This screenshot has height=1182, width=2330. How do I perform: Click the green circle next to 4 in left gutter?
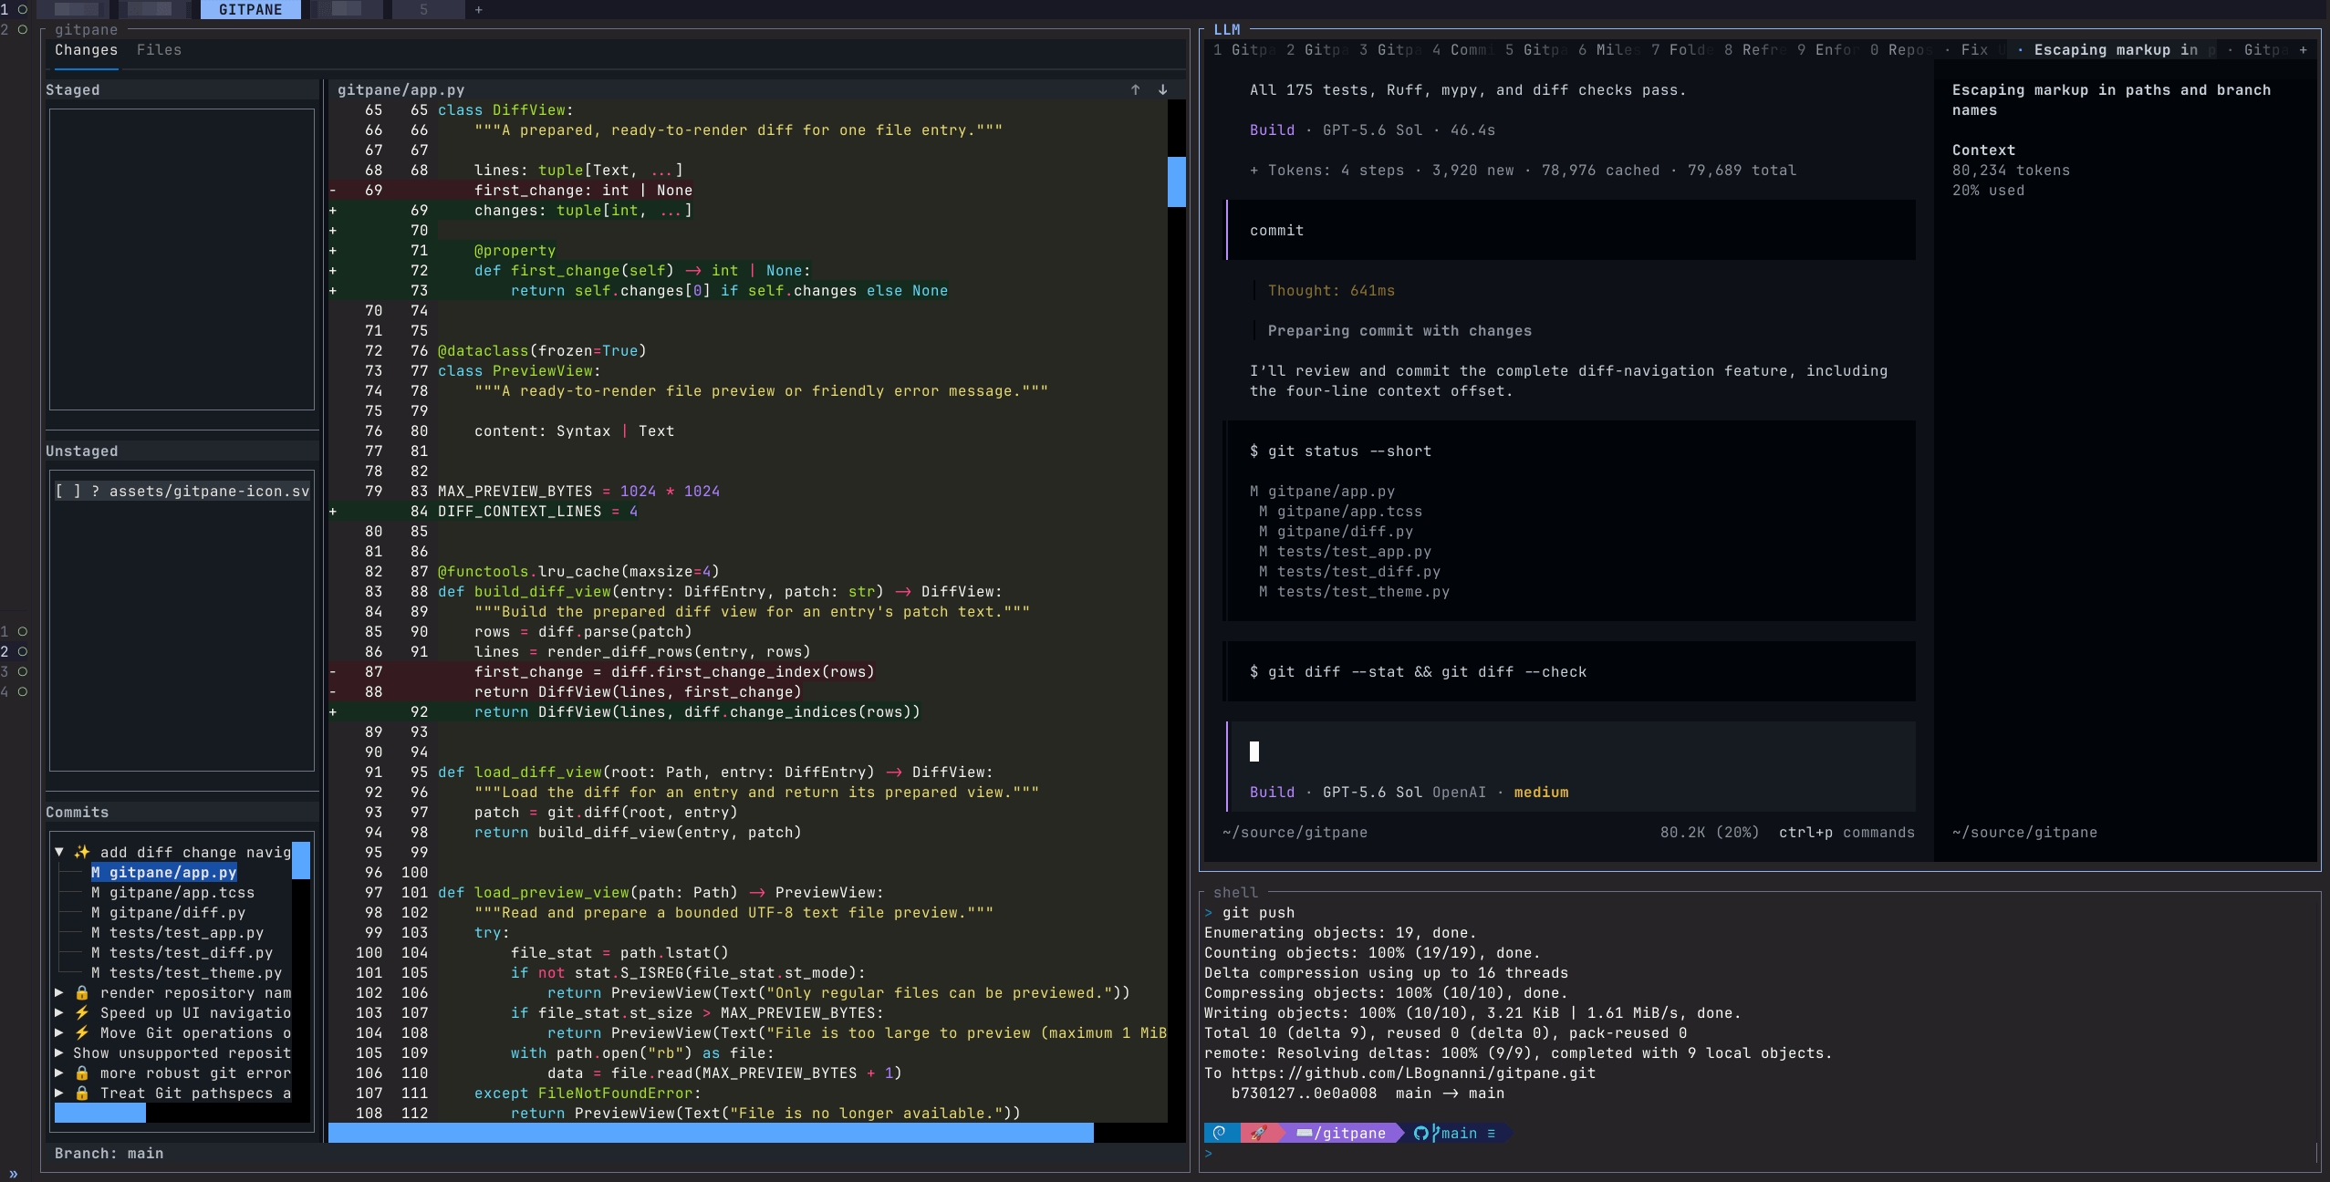pos(23,691)
